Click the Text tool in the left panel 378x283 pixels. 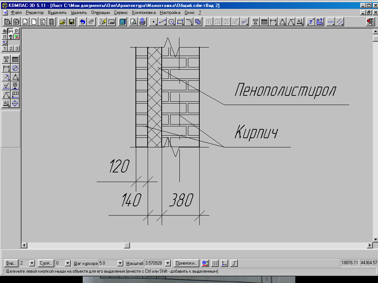pyautogui.click(x=6, y=59)
